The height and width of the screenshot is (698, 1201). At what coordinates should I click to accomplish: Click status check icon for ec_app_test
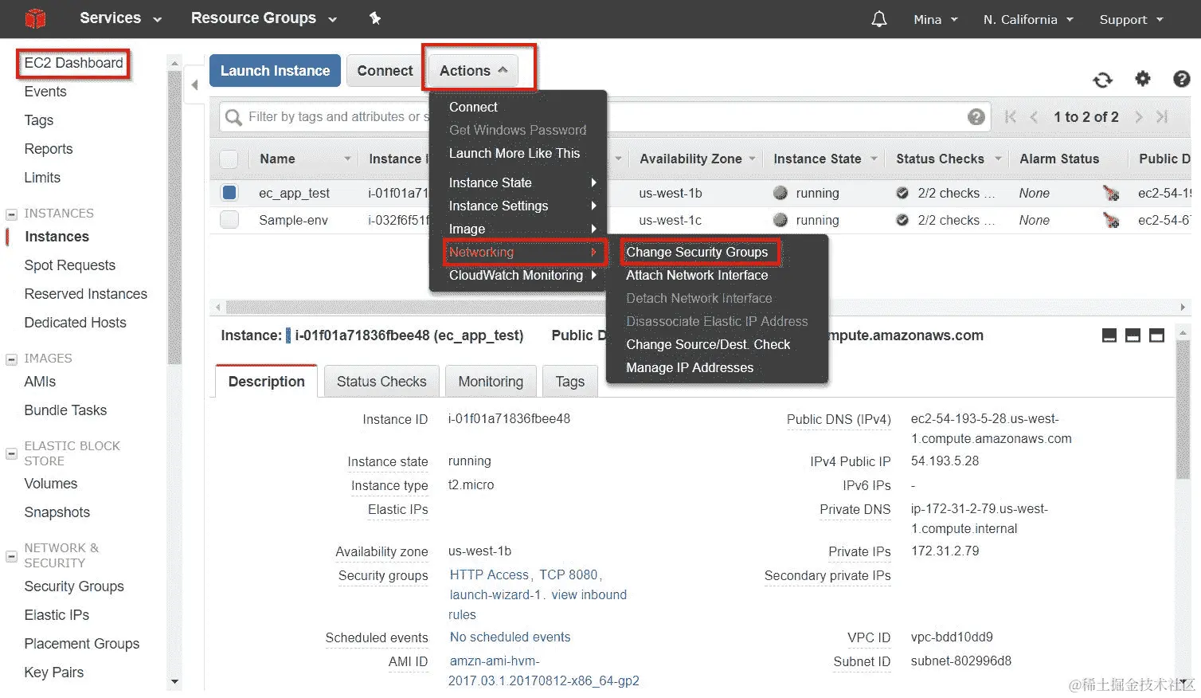click(902, 193)
